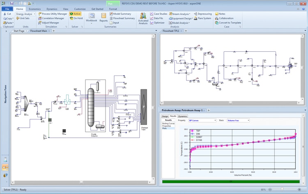Open Flowsheet Summary
308x194 pixels.
[122, 18]
